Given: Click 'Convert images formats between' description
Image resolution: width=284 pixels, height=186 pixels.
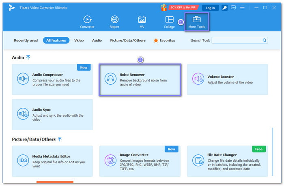Looking at the screenshot, I should coord(144,165).
